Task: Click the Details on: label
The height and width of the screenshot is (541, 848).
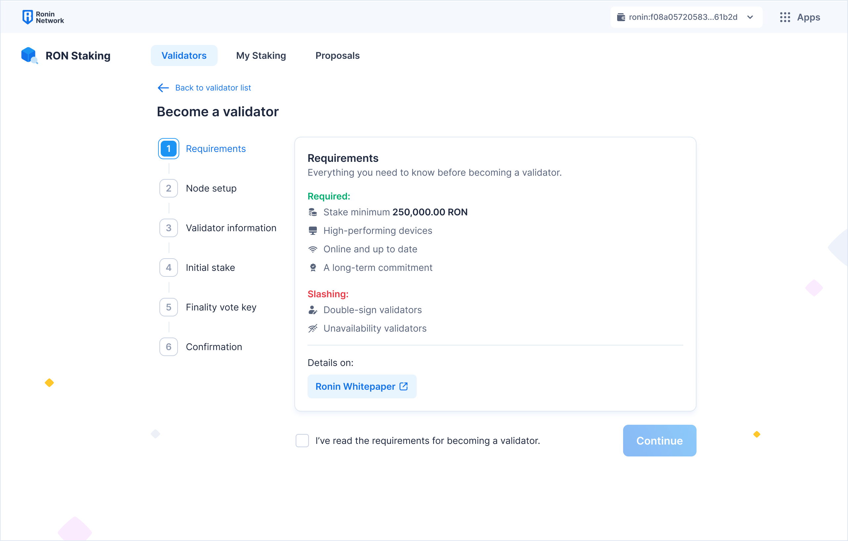Action: tap(330, 362)
